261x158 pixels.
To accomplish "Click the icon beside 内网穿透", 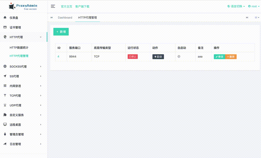I will tap(5, 86).
